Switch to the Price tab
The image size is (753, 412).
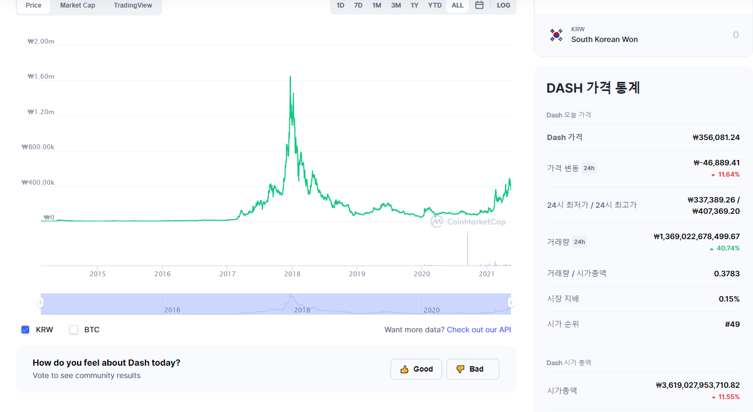[33, 5]
